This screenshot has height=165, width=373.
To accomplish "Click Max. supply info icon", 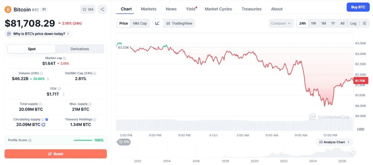I will click(x=90, y=104).
